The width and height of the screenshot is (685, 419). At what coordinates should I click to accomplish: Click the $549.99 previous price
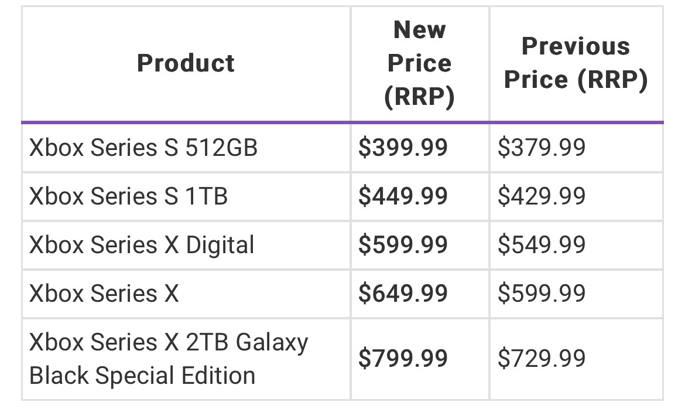pos(542,245)
